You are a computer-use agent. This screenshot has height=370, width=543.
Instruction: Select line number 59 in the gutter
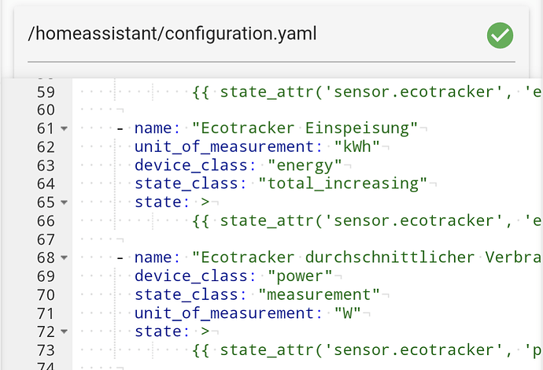click(46, 92)
